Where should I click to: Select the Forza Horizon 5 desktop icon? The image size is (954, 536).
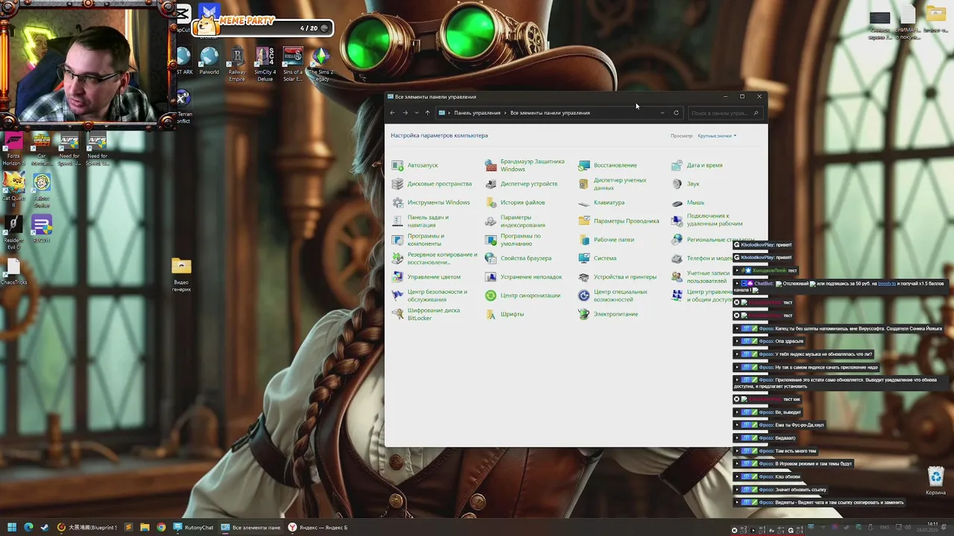coord(13,150)
